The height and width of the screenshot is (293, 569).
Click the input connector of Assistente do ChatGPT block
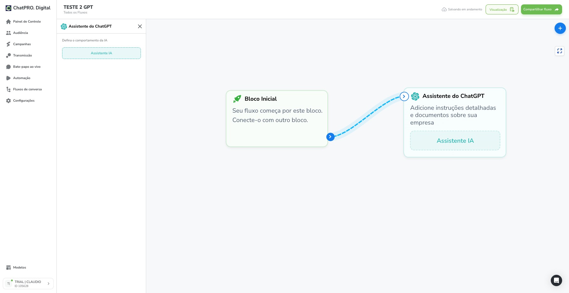pos(404,96)
